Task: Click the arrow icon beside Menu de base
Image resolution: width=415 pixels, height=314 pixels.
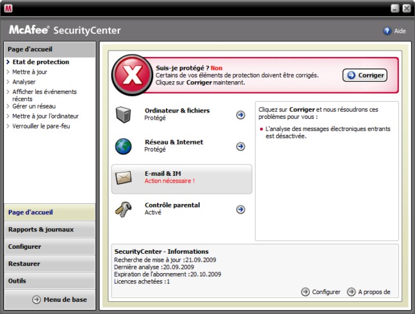Action: coord(37,299)
